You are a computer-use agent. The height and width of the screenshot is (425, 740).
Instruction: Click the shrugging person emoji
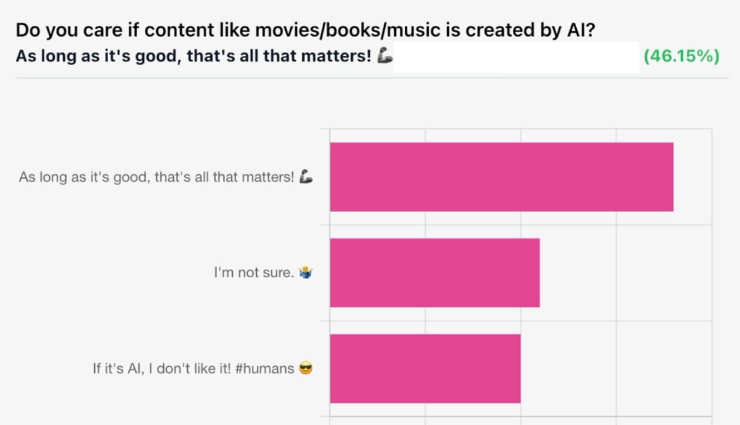[305, 272]
